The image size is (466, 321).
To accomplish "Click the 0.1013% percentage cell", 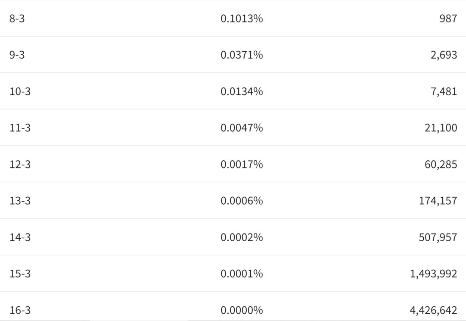I will point(242,19).
